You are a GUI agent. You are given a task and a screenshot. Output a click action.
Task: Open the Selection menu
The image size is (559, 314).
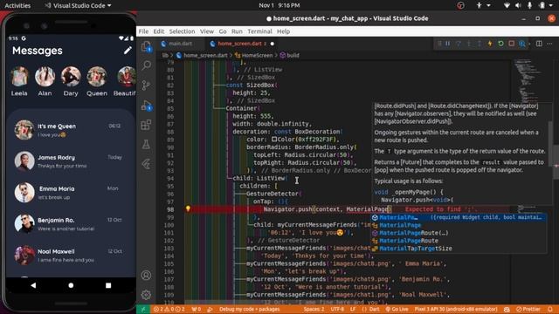[182, 31]
